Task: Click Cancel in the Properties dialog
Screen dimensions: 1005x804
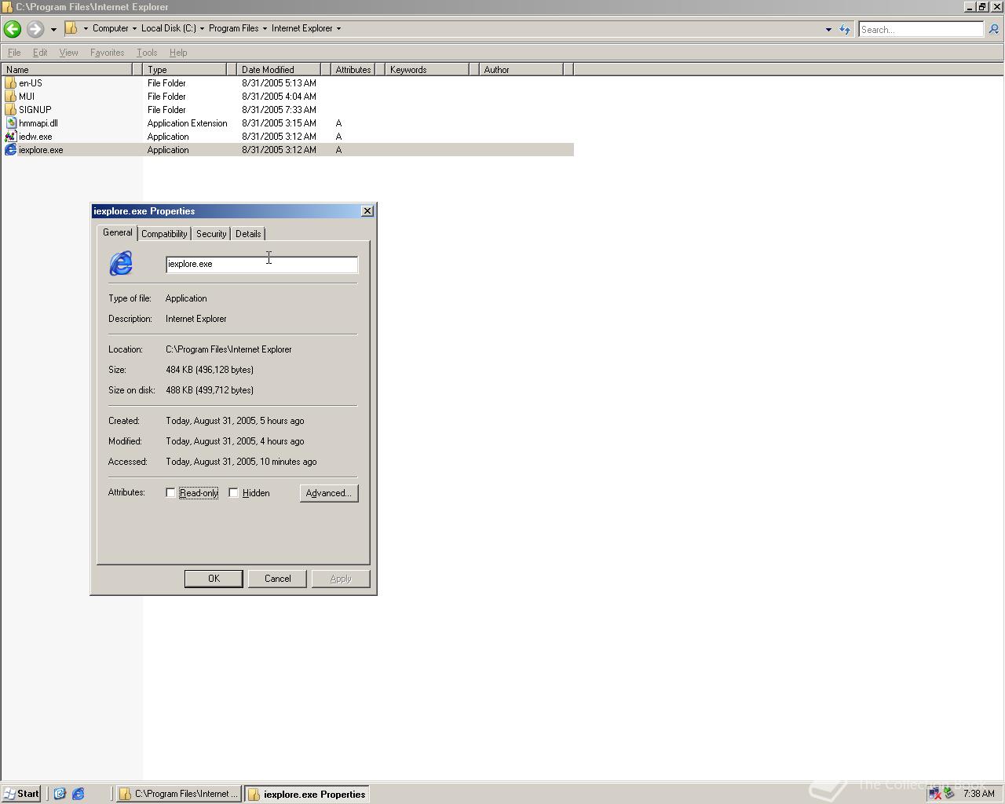Action: 277,579
